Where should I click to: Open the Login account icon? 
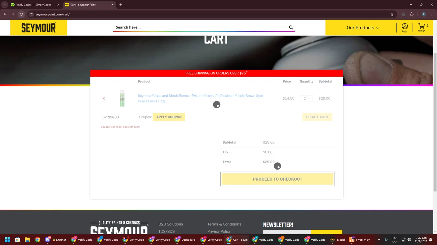pyautogui.click(x=405, y=28)
